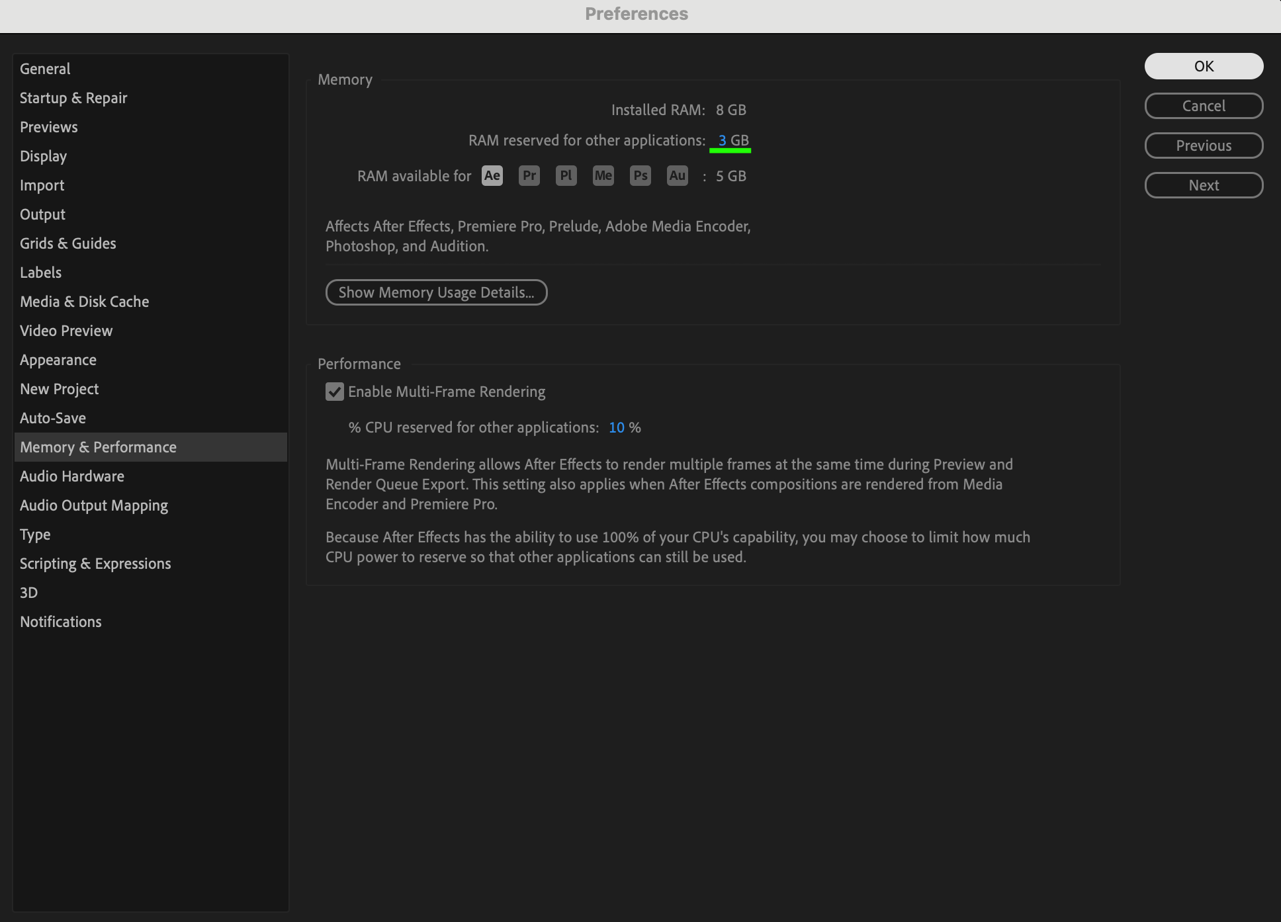Image resolution: width=1281 pixels, height=922 pixels.
Task: Open the Notifications preferences category
Action: [60, 622]
